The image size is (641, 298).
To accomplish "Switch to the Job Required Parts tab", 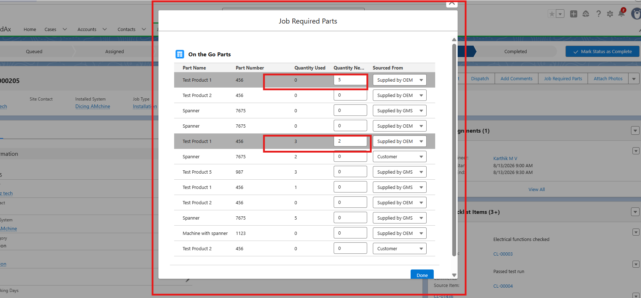I will click(x=563, y=78).
